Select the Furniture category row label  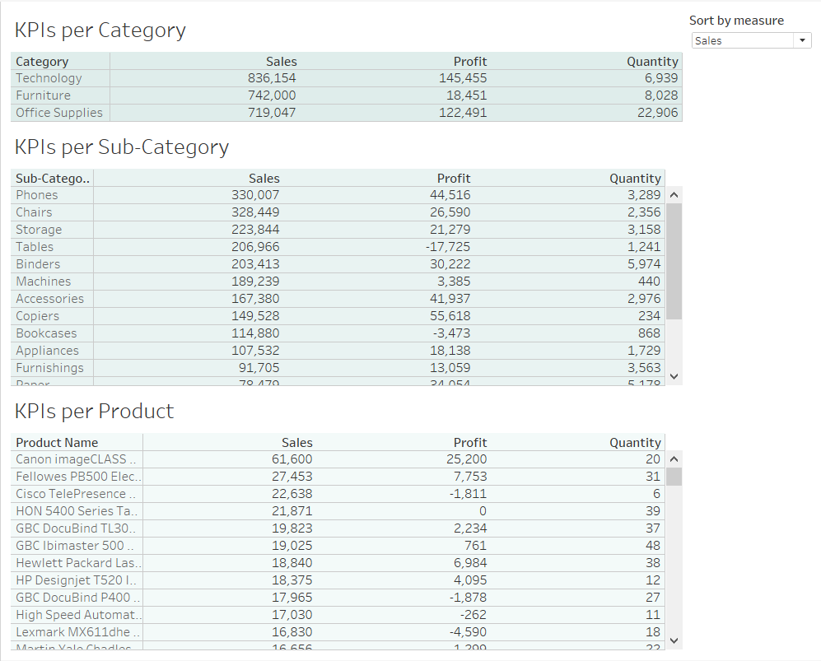tap(43, 95)
